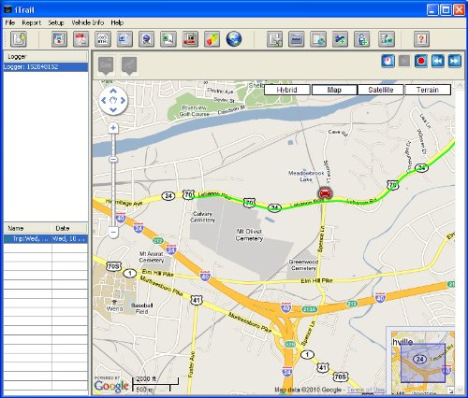This screenshot has height=398, width=468.
Task: Click the zoom in plus button on map
Action: coord(113,128)
